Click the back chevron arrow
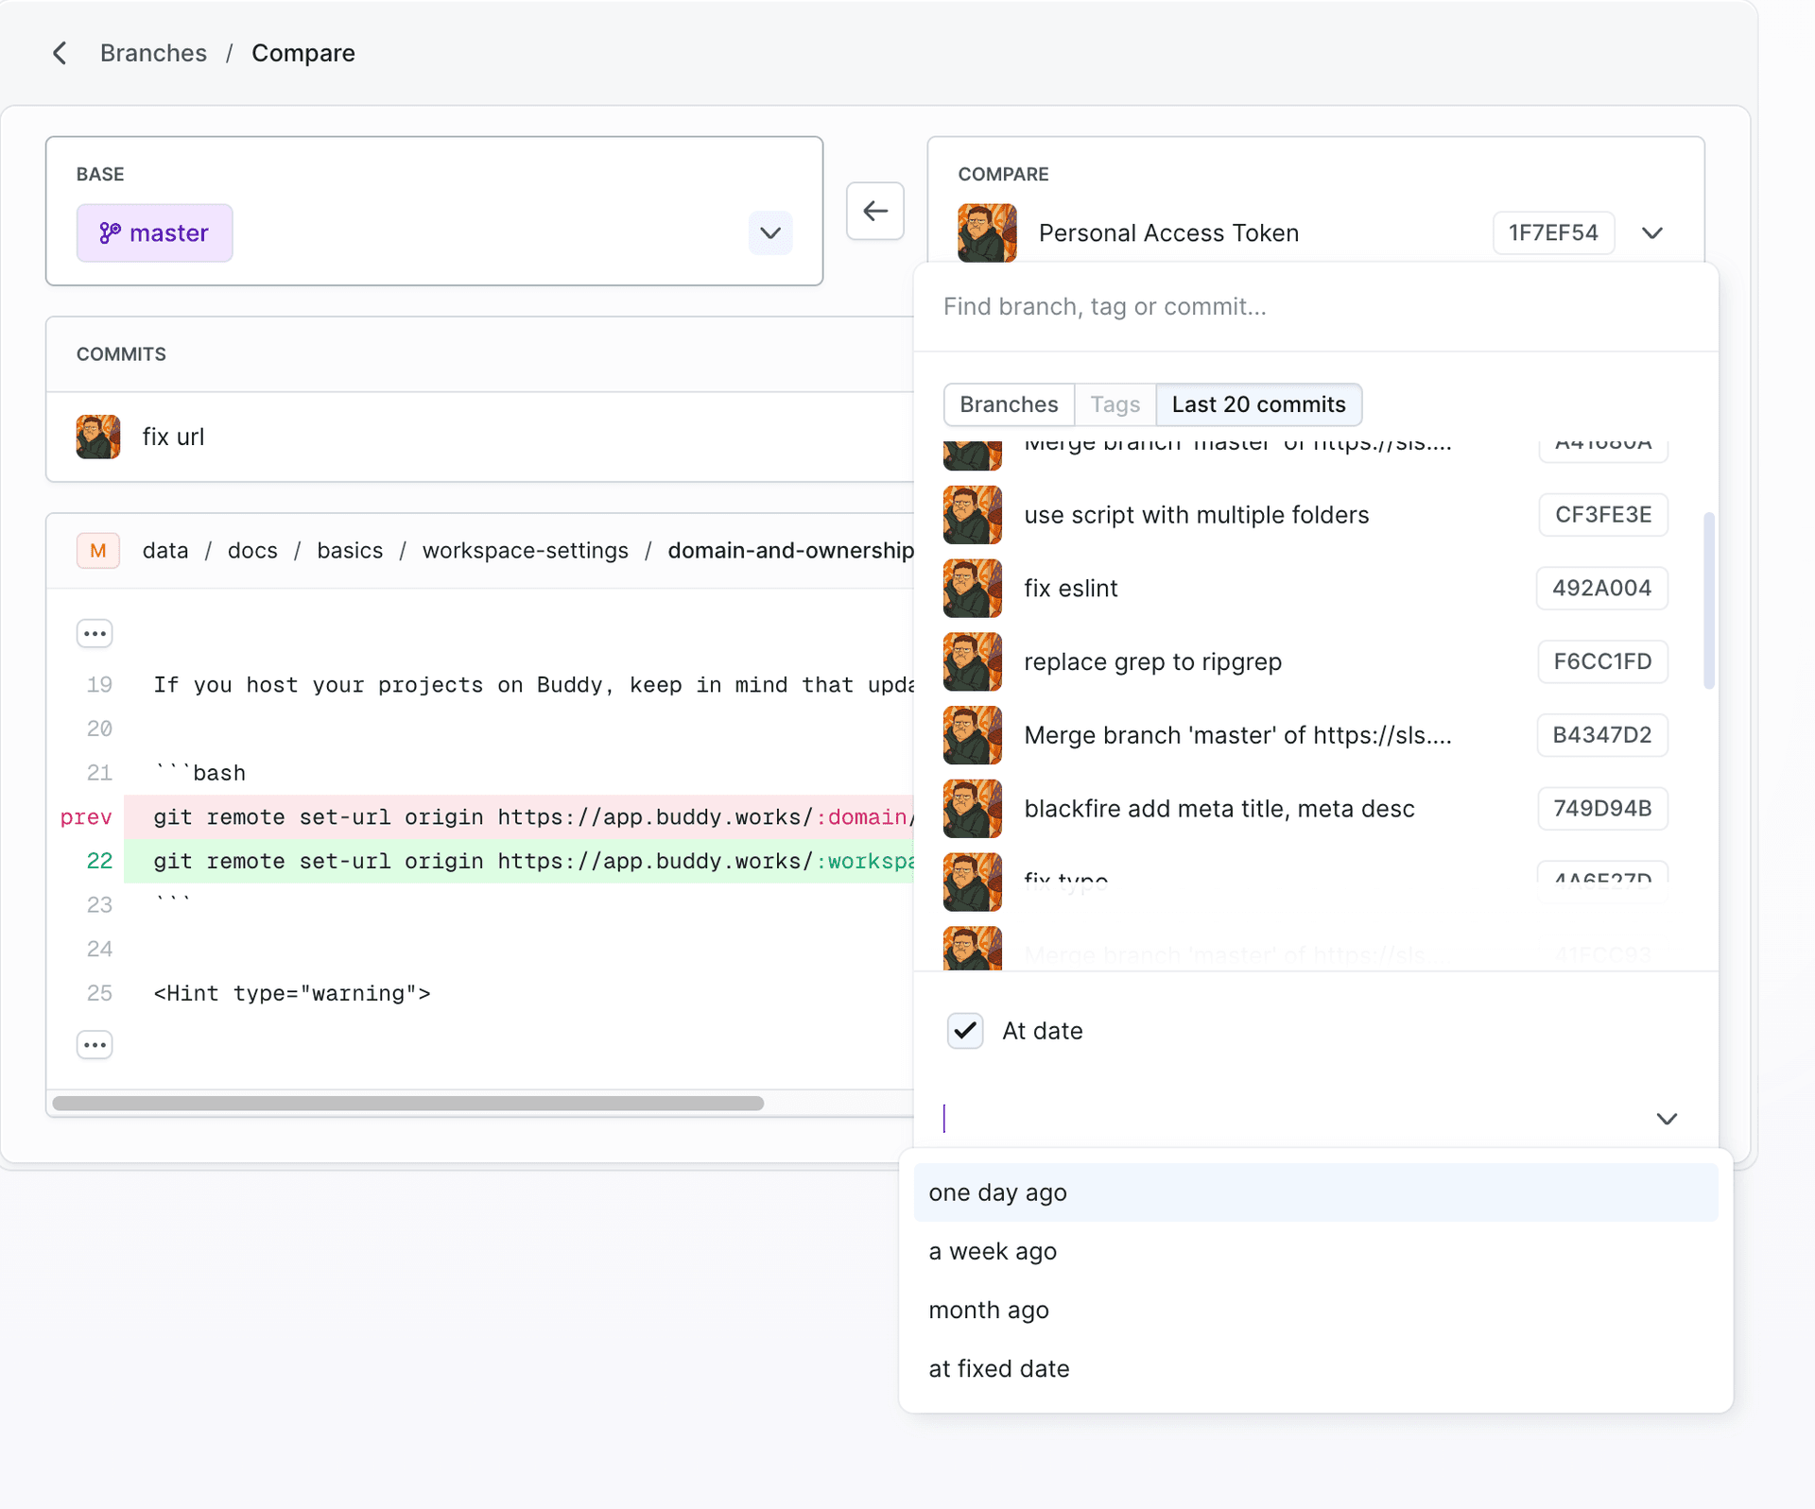 (60, 53)
